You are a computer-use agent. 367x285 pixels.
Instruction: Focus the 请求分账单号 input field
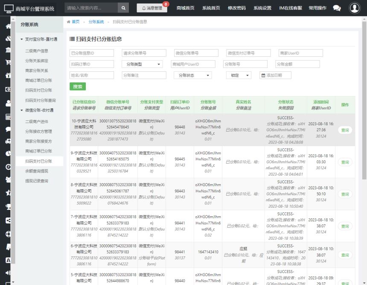point(144,53)
